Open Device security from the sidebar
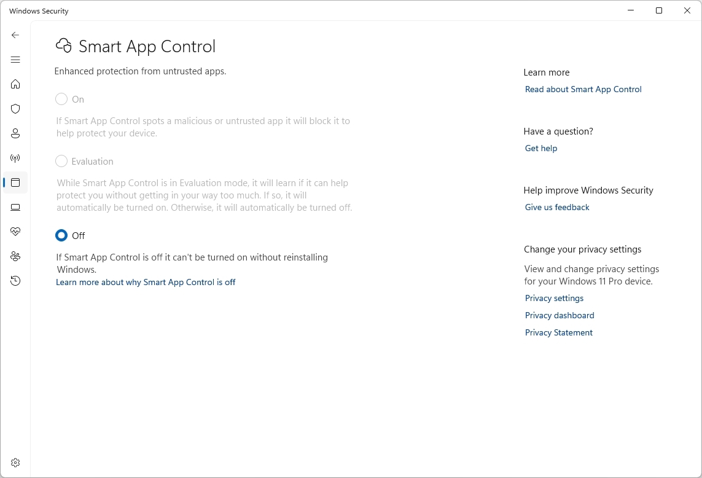This screenshot has height=478, width=702. [x=15, y=207]
